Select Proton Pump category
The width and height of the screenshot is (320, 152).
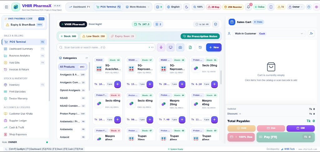pyautogui.click(x=72, y=114)
